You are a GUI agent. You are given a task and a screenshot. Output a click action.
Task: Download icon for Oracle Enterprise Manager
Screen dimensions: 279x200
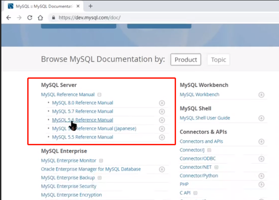point(162,169)
